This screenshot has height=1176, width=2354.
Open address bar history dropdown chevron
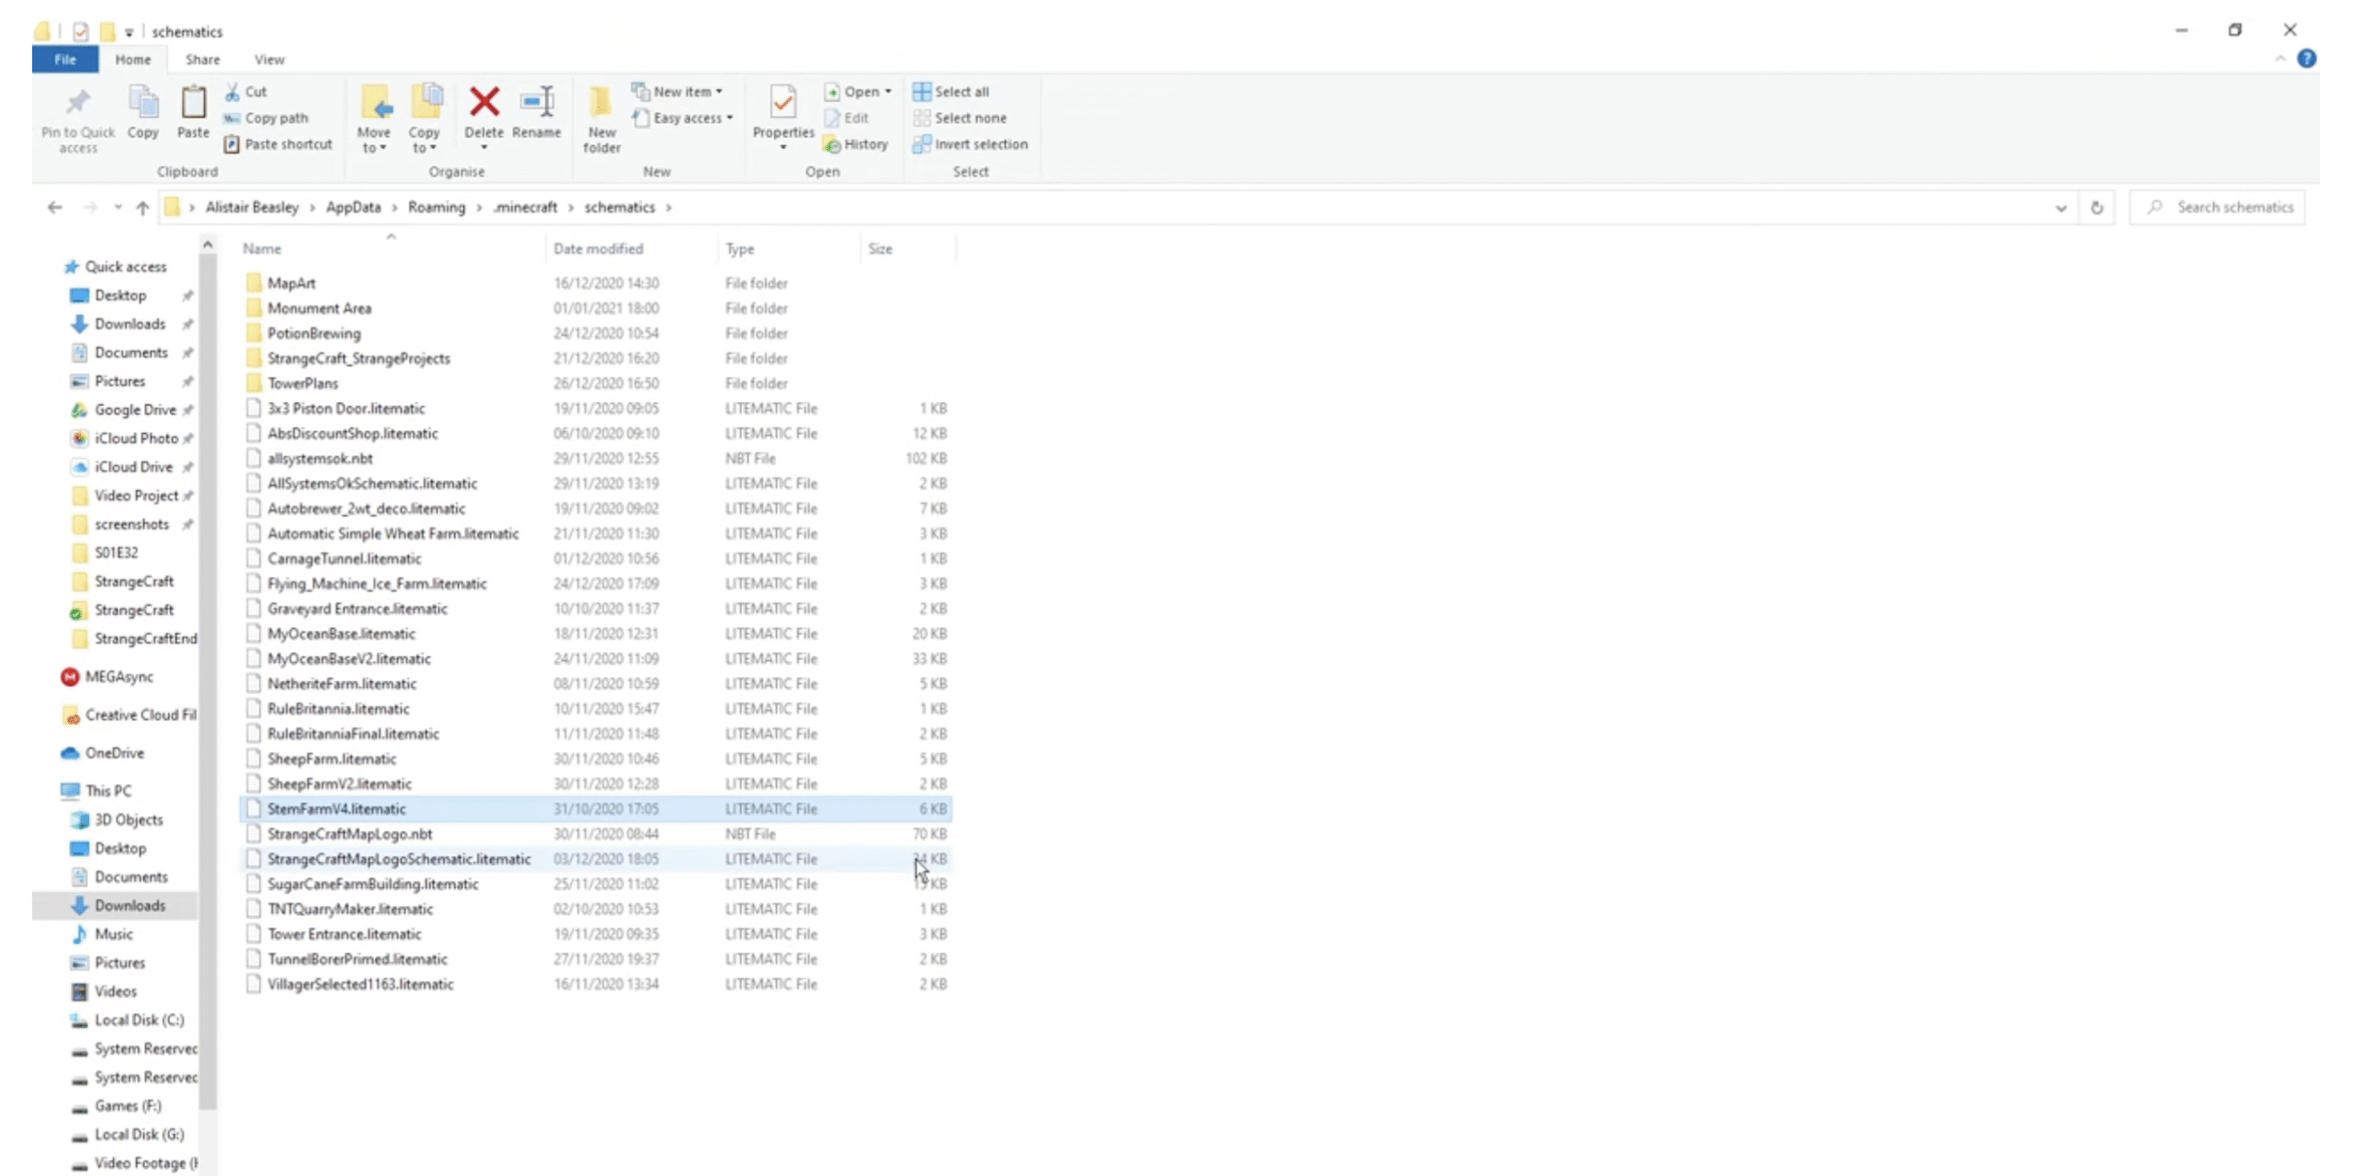point(2061,208)
